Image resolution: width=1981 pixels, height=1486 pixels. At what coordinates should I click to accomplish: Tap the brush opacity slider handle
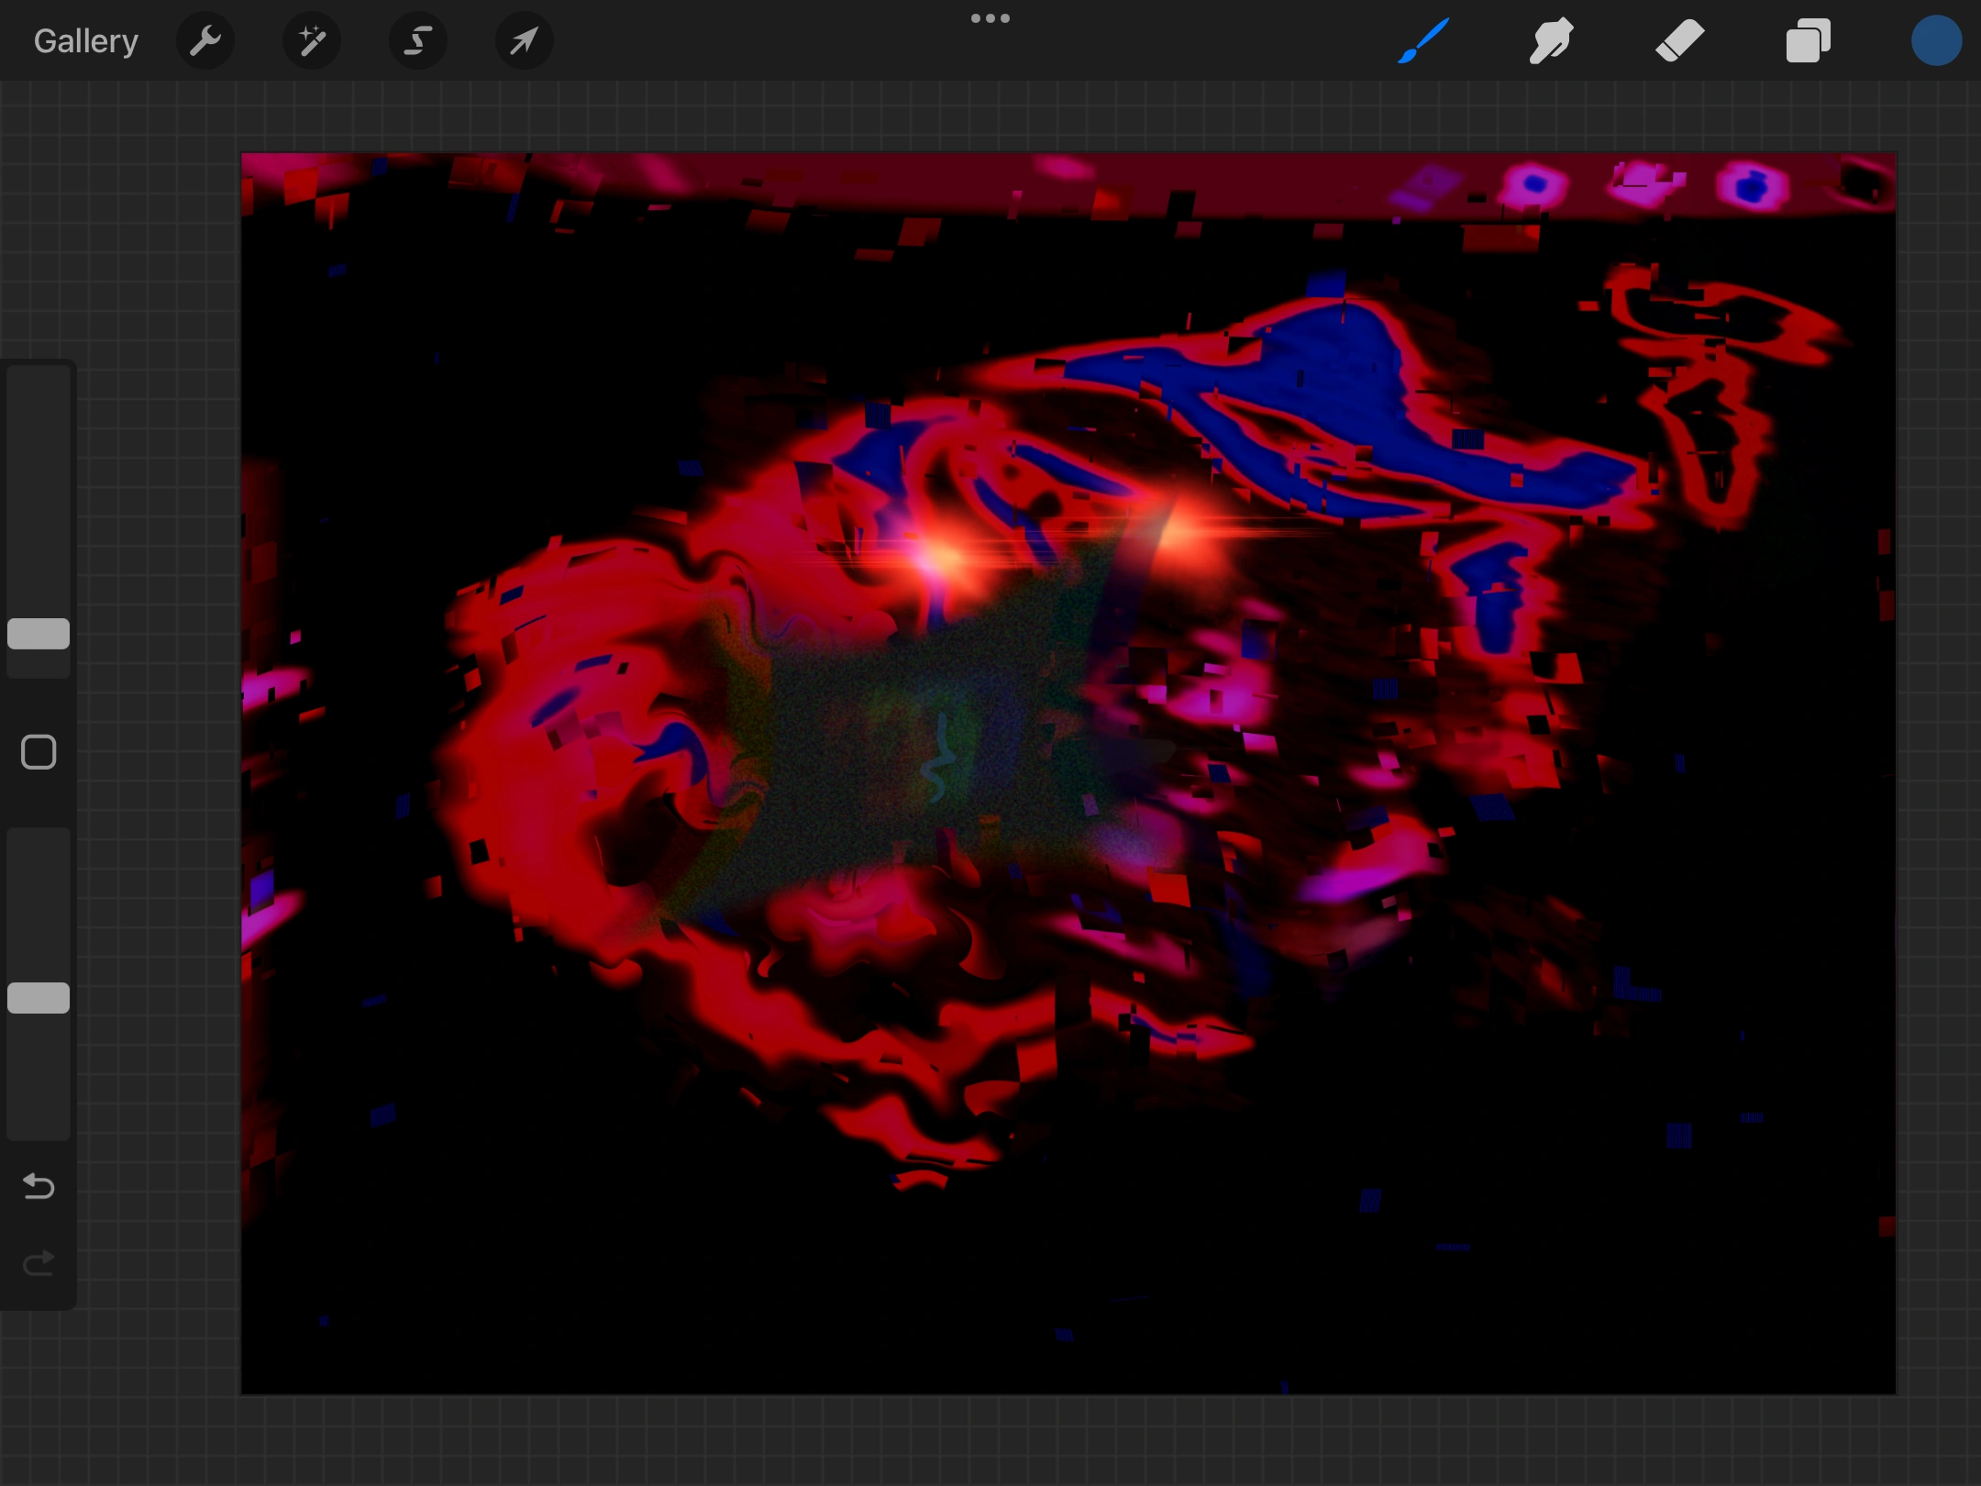39,998
